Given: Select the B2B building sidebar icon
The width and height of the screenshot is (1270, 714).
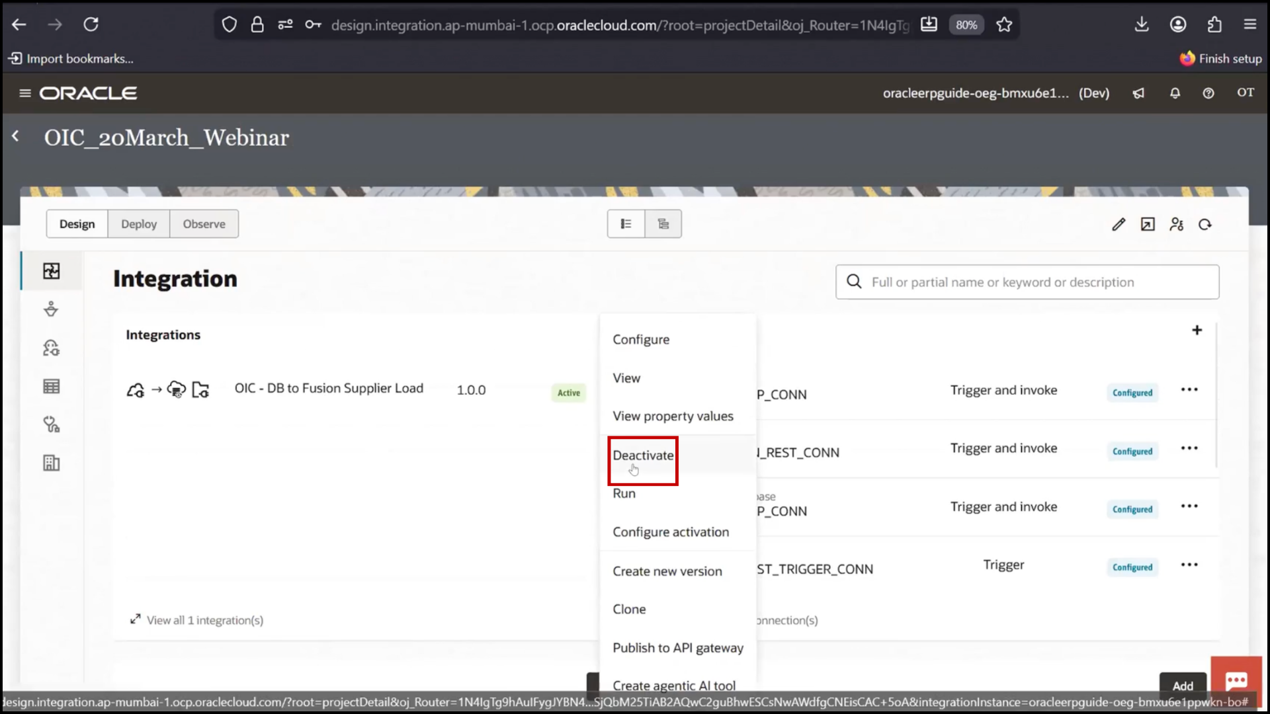Looking at the screenshot, I should (x=52, y=463).
